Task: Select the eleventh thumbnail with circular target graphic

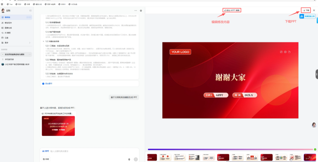Action: (296, 157)
